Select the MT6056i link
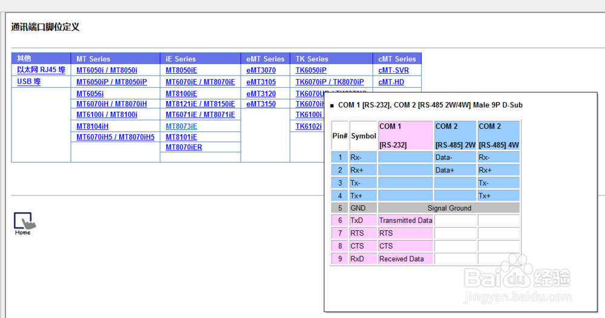The image size is (605, 318). coord(90,94)
